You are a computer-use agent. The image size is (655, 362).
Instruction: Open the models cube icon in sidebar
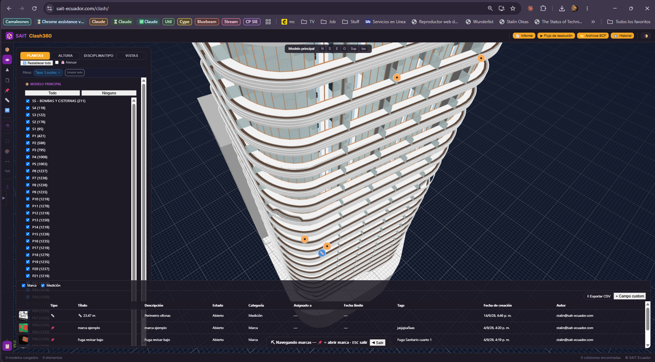pyautogui.click(x=7, y=49)
